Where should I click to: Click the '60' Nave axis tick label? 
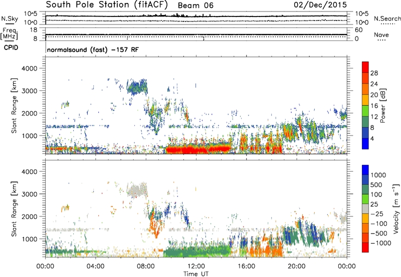(x=359, y=30)
